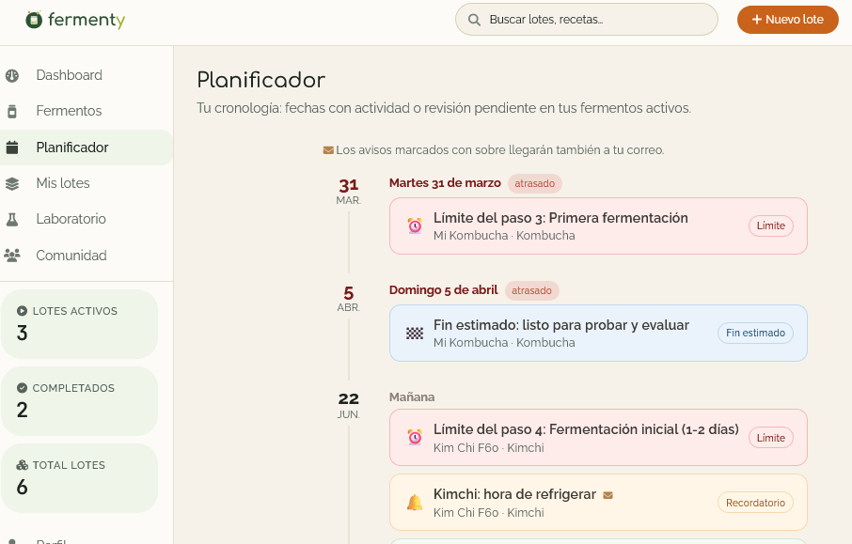Screen dimensions: 852x544
Task: Click the Dashboard gauge icon
Action: click(x=12, y=75)
